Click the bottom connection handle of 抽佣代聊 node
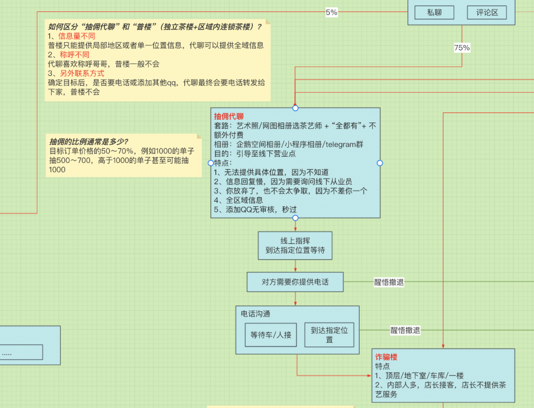Screen dimensions: 534x408 295,218
